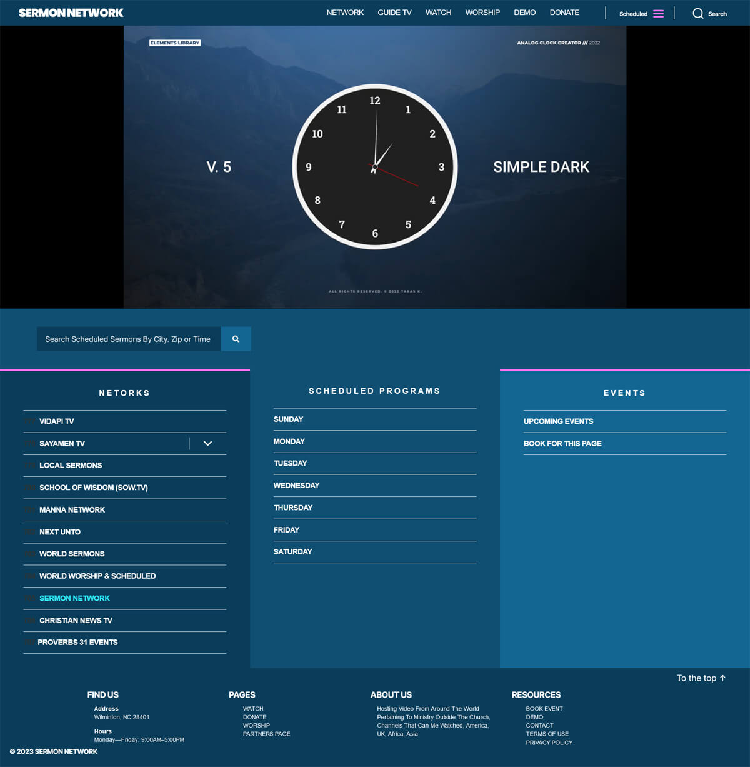The height and width of the screenshot is (767, 750).
Task: Click PARTNERS PAGE in the footer
Action: (x=266, y=733)
